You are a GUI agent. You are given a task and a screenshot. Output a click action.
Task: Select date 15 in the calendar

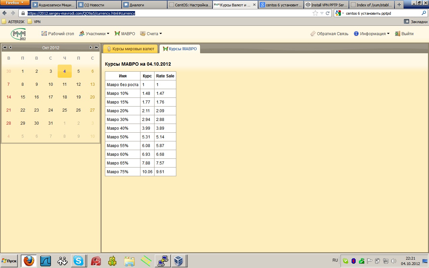(x=23, y=97)
